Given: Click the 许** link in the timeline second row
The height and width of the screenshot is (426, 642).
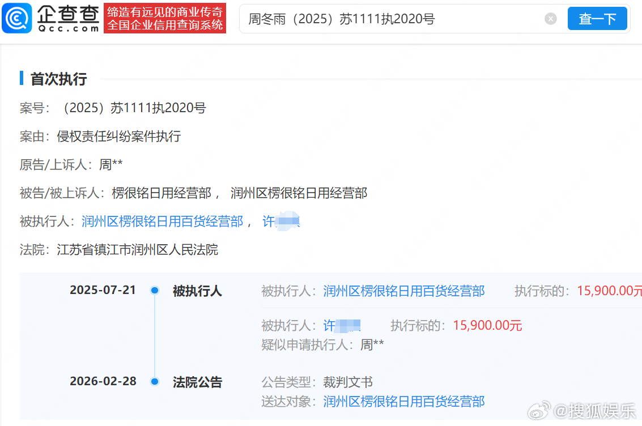Looking at the screenshot, I should pos(342,325).
